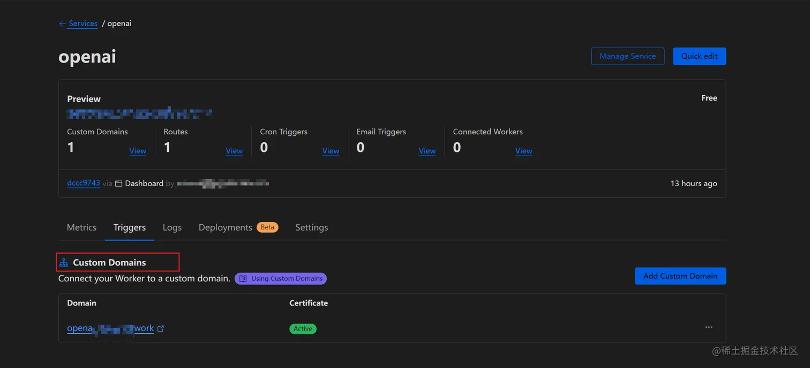View Email Triggers link
This screenshot has height=368, width=810.
click(x=427, y=151)
